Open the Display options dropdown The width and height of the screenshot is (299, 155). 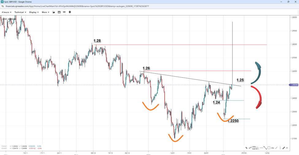point(34,12)
